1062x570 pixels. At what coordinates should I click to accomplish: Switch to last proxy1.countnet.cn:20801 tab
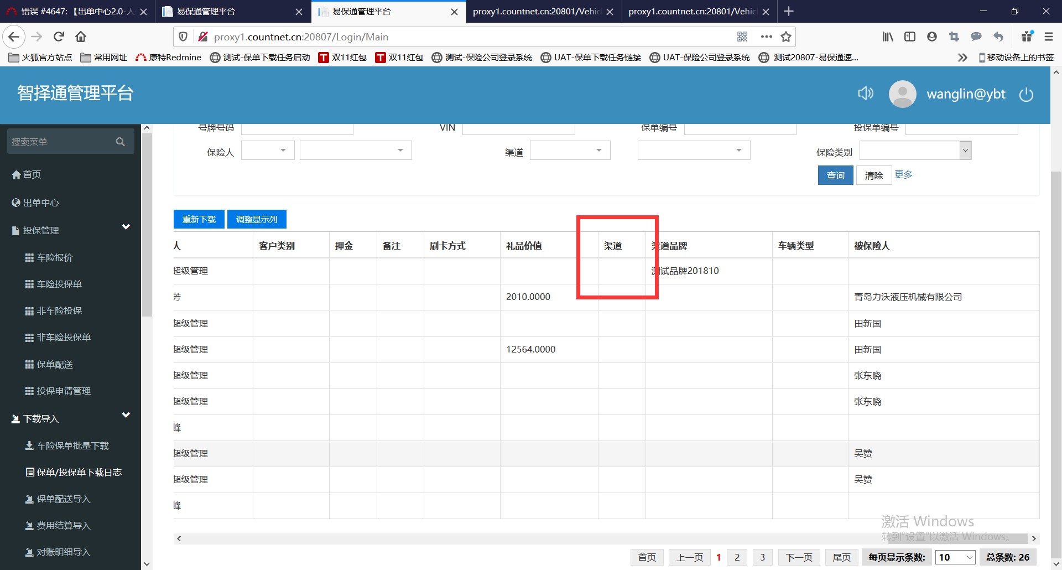(x=699, y=11)
